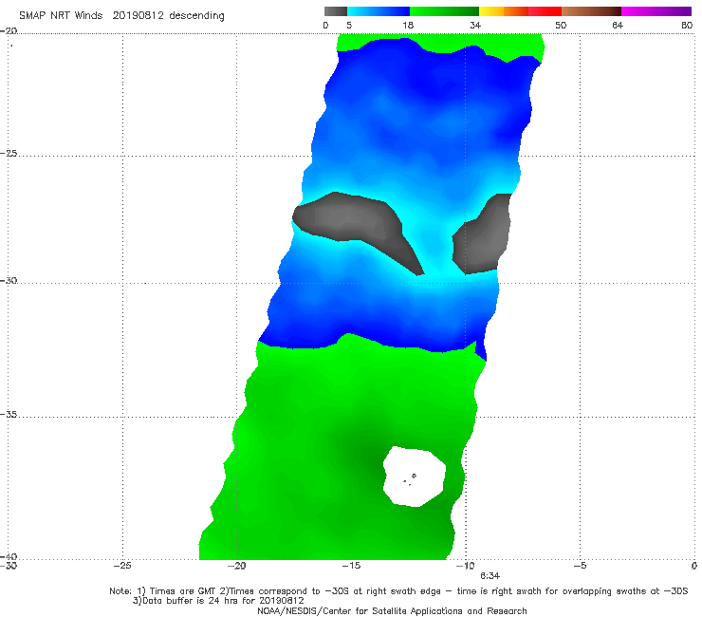Click the colorbar label '18'
The width and height of the screenshot is (702, 617).
tap(408, 26)
